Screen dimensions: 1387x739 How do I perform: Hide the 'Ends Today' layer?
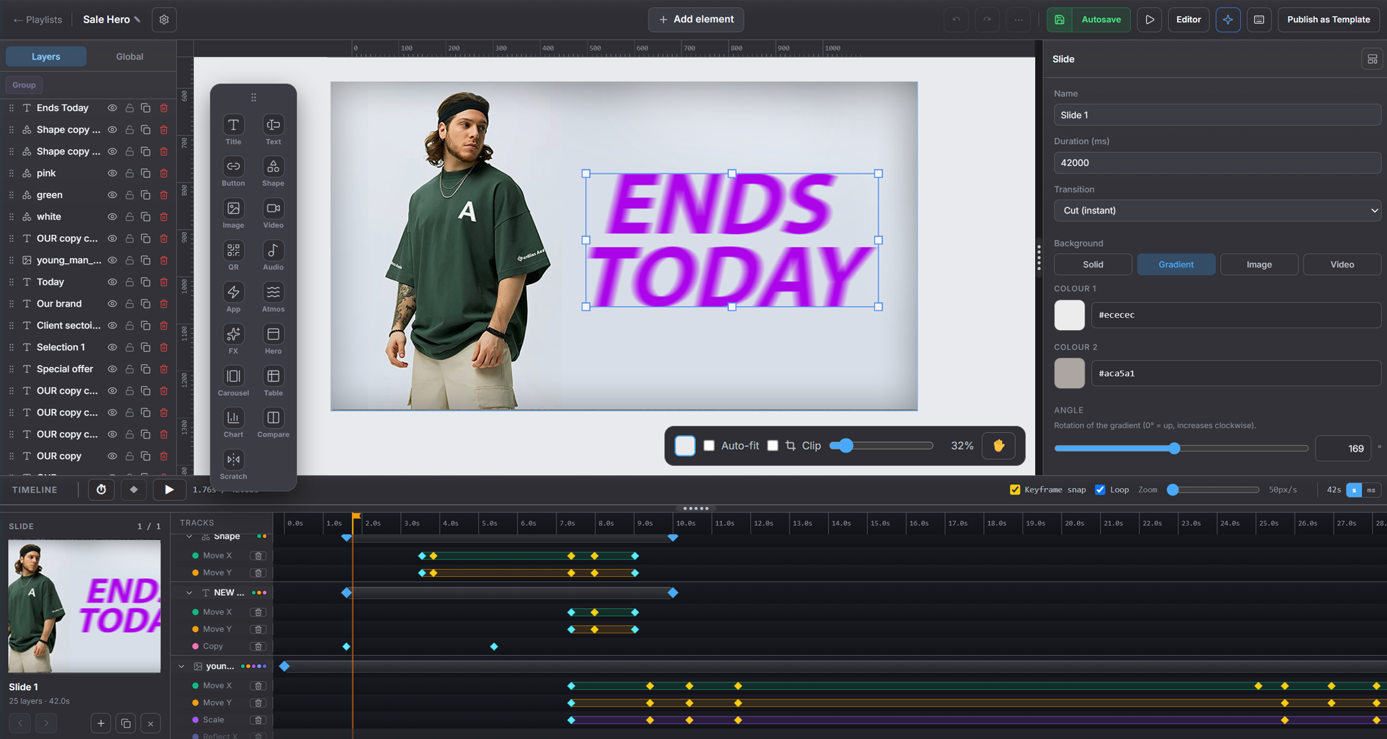112,108
